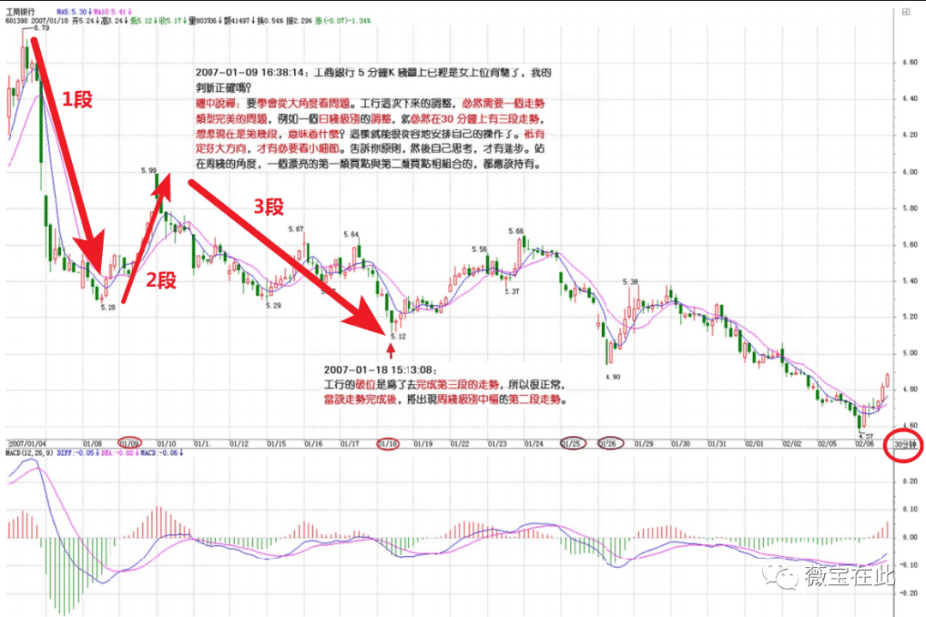Image resolution: width=926 pixels, height=617 pixels.
Task: Open the 30分钟 period selector
Action: click(905, 444)
